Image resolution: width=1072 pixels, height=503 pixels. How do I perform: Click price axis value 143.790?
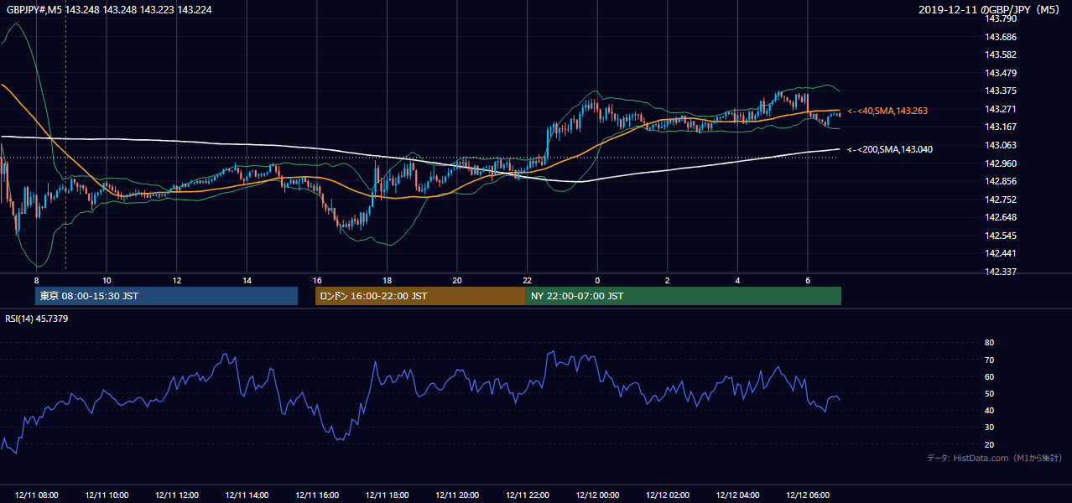click(1000, 18)
